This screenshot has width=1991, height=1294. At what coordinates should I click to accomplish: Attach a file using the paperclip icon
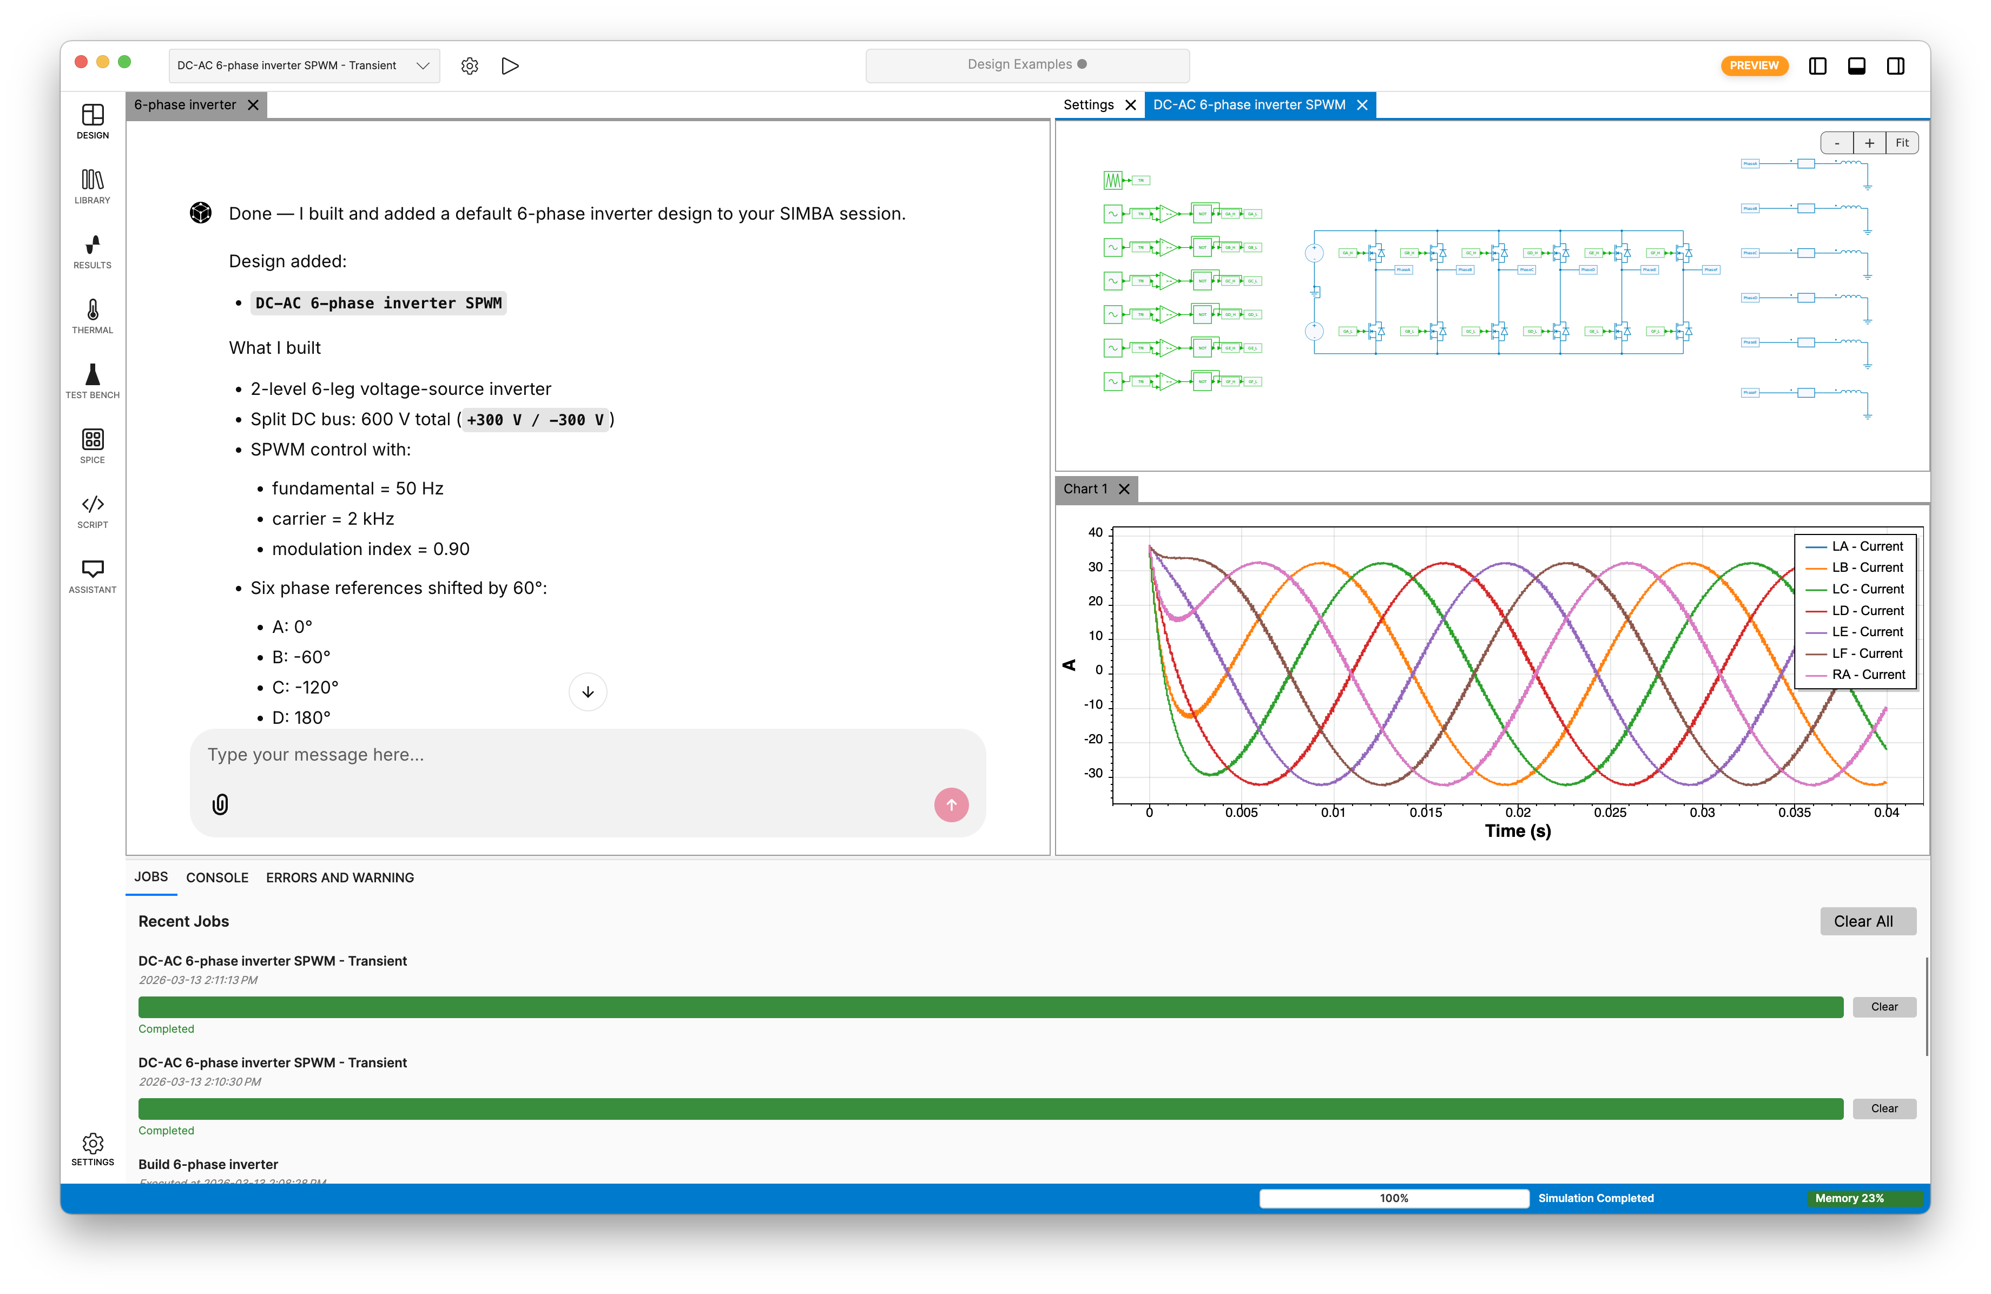click(220, 804)
